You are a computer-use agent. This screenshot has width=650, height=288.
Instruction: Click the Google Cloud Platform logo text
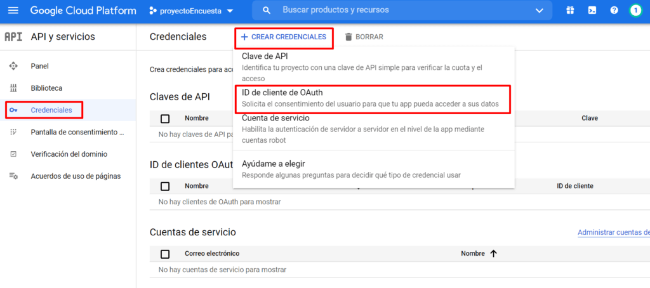tap(83, 10)
